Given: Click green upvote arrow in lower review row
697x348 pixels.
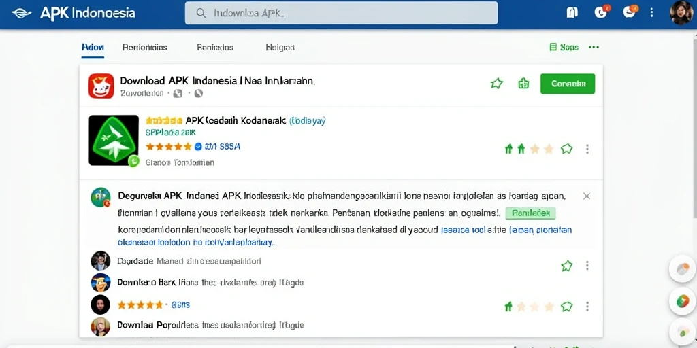Looking at the screenshot, I should [x=509, y=307].
